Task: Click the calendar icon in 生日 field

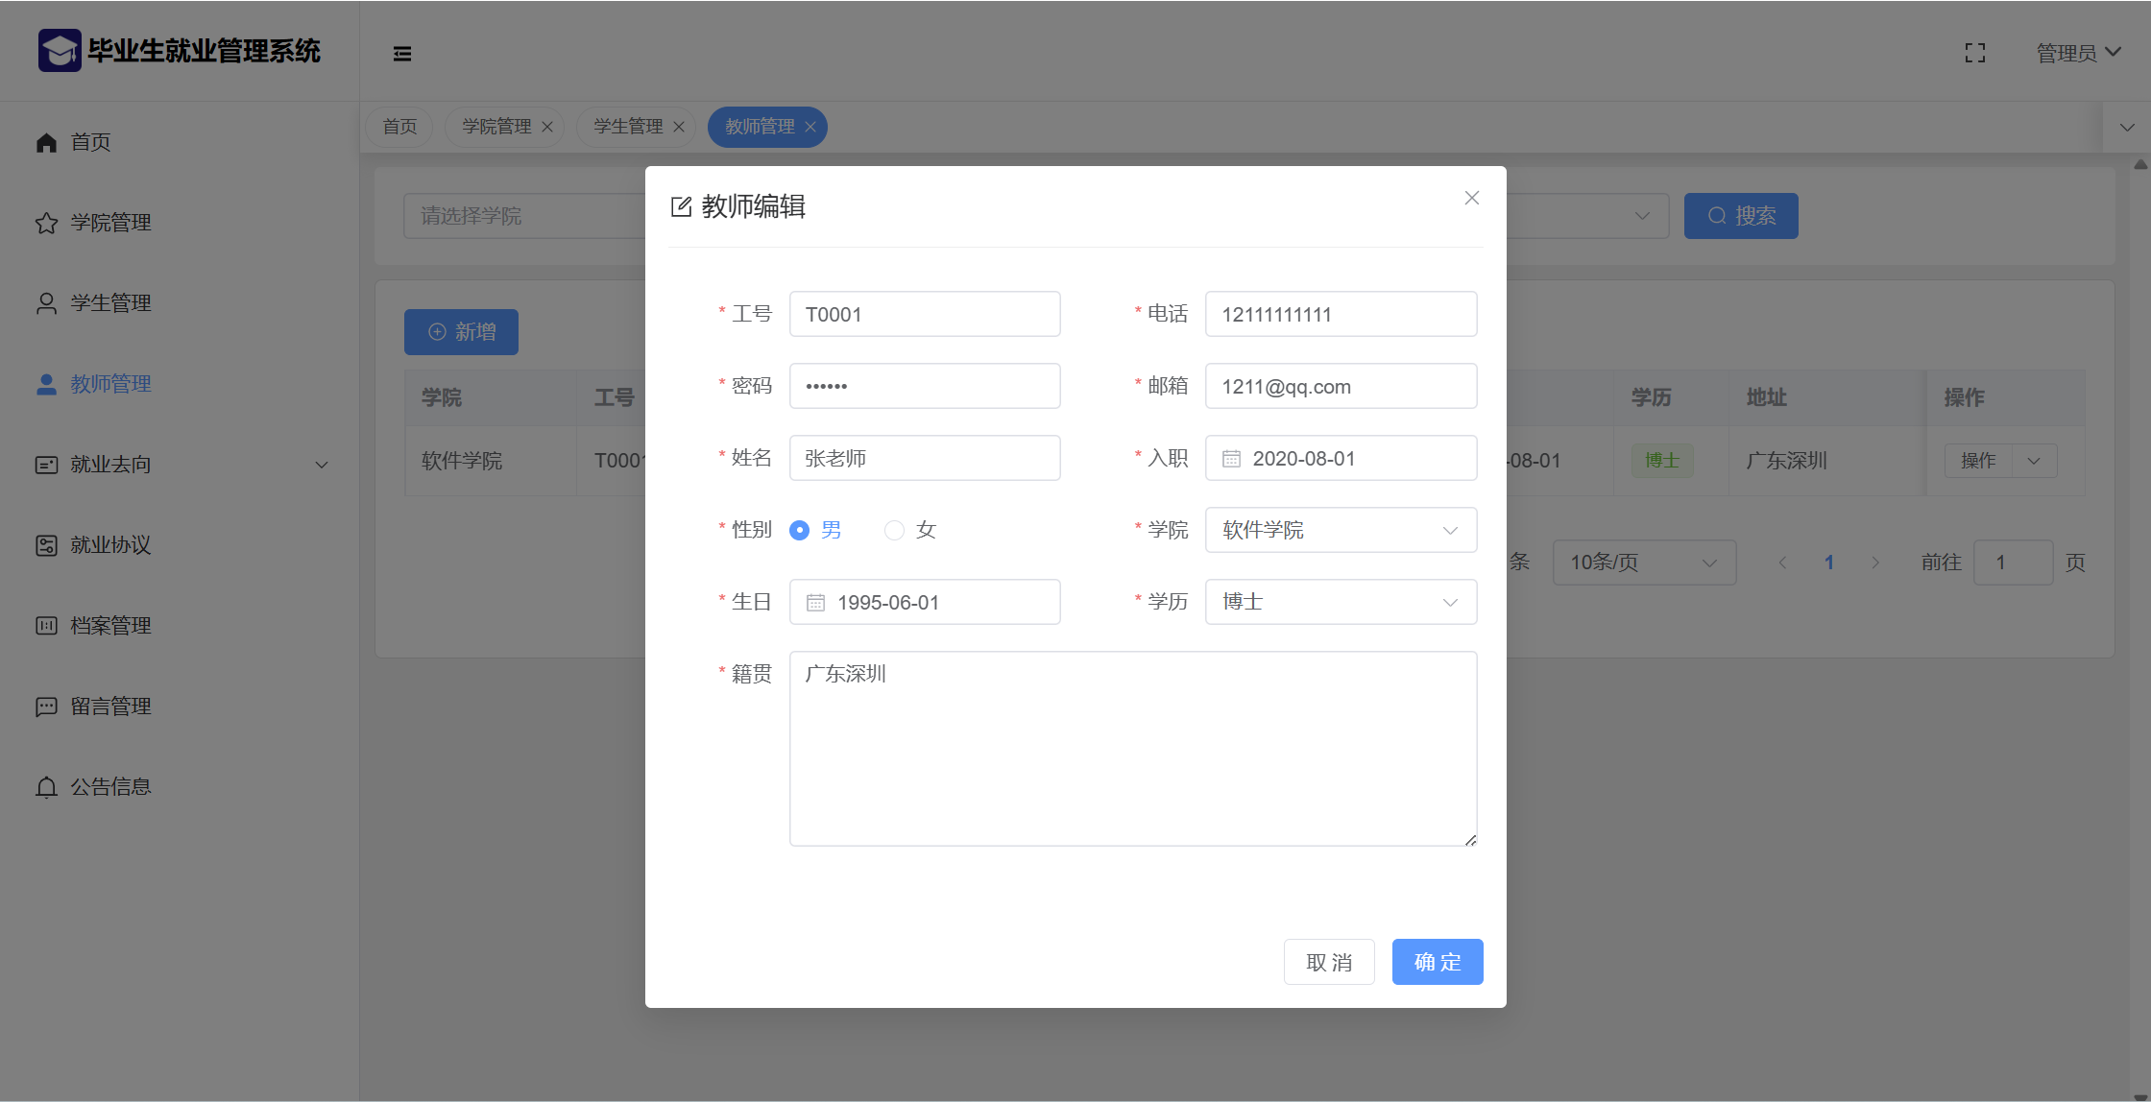Action: (x=815, y=603)
